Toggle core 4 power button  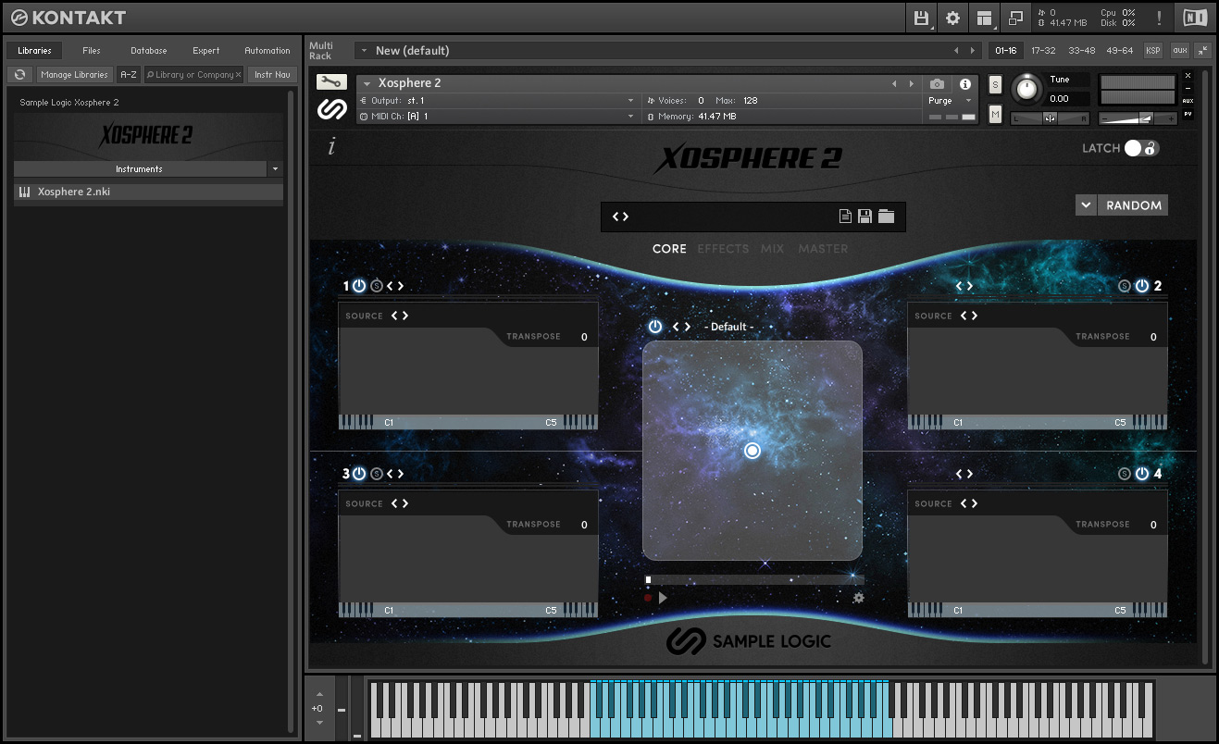pos(1142,474)
